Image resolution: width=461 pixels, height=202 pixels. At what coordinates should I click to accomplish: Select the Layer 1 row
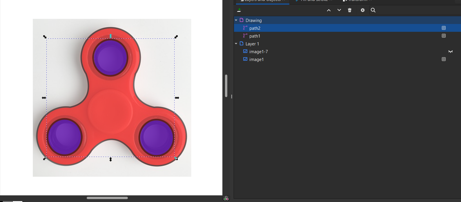pos(252,44)
